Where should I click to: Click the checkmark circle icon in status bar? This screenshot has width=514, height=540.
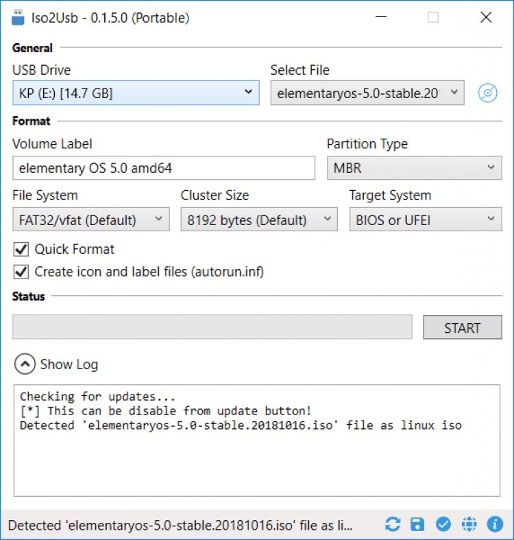point(443,525)
